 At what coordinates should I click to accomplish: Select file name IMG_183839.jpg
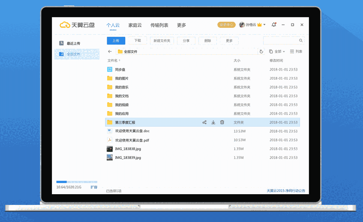(128, 157)
